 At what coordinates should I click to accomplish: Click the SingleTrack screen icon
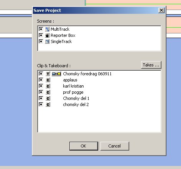click(x=47, y=41)
